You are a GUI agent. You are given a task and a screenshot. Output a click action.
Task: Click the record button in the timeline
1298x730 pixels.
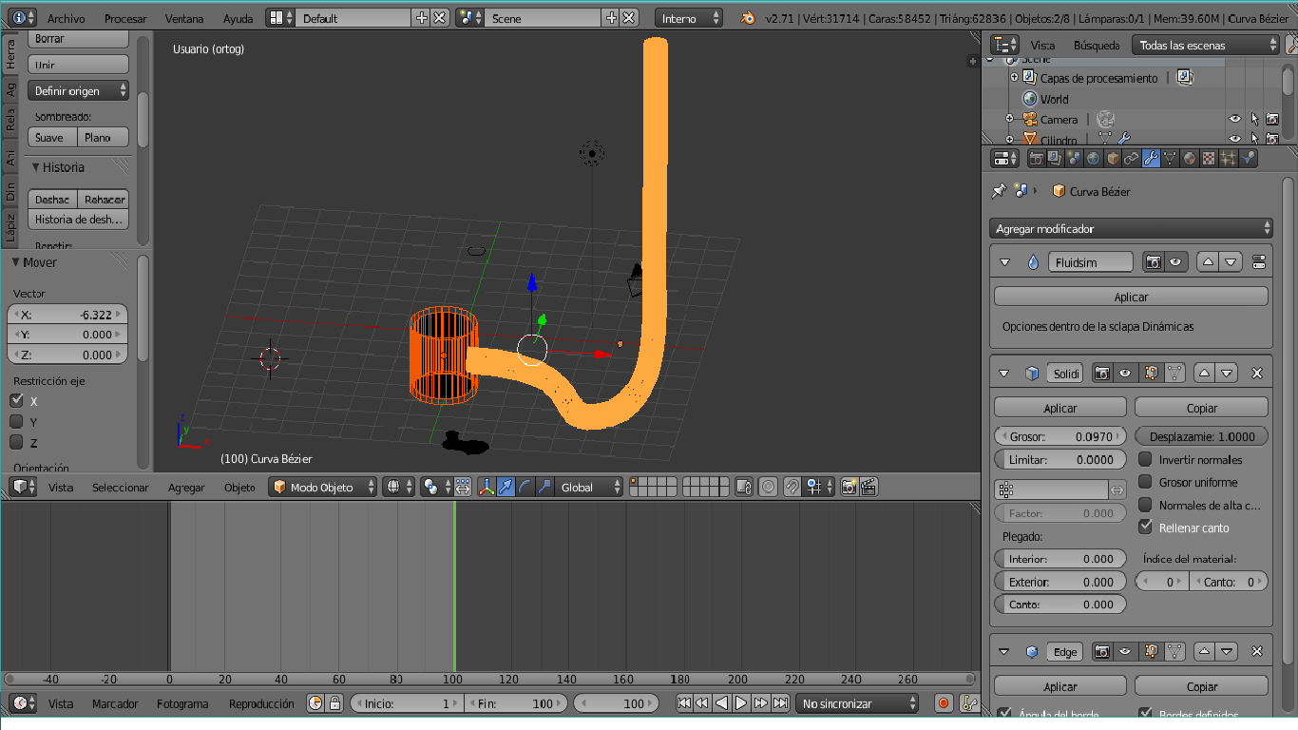point(944,703)
